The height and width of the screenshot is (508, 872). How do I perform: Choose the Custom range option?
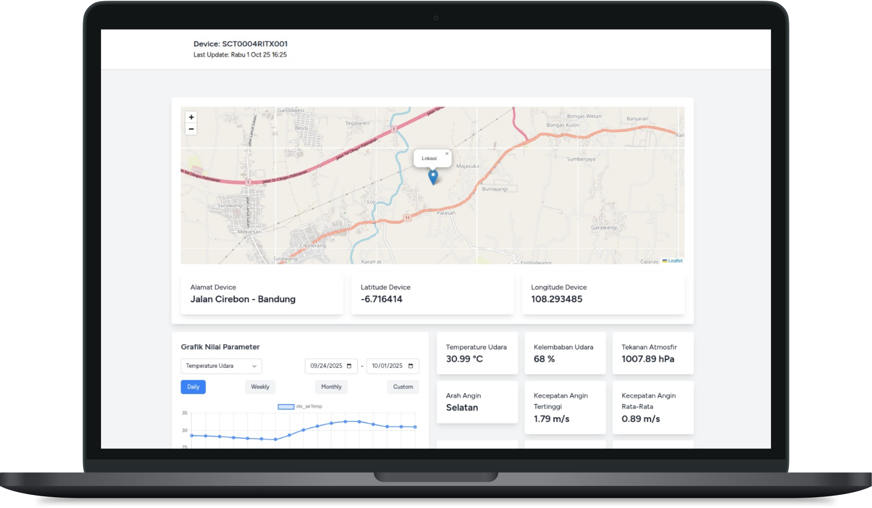pos(403,387)
